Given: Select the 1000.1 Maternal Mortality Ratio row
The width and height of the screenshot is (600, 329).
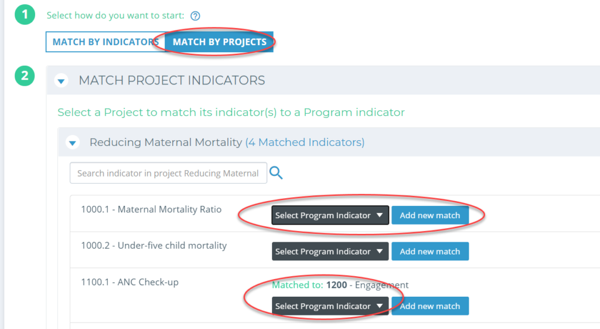Looking at the screenshot, I should [x=335, y=213].
